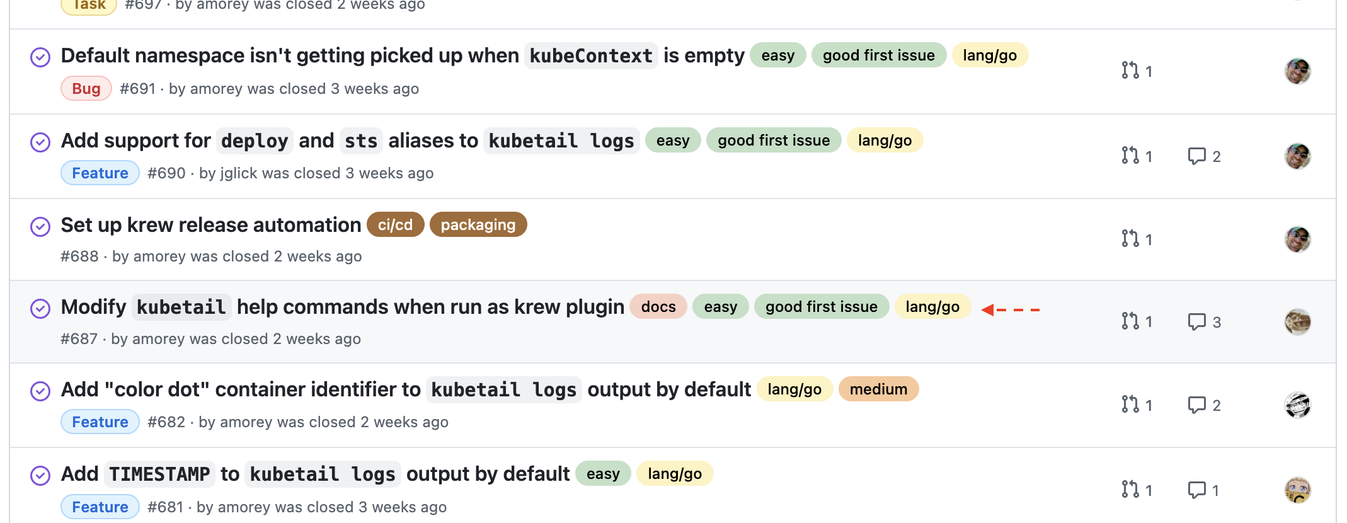Open issue "Set up krew release automation"
This screenshot has width=1347, height=523.
coord(210,225)
